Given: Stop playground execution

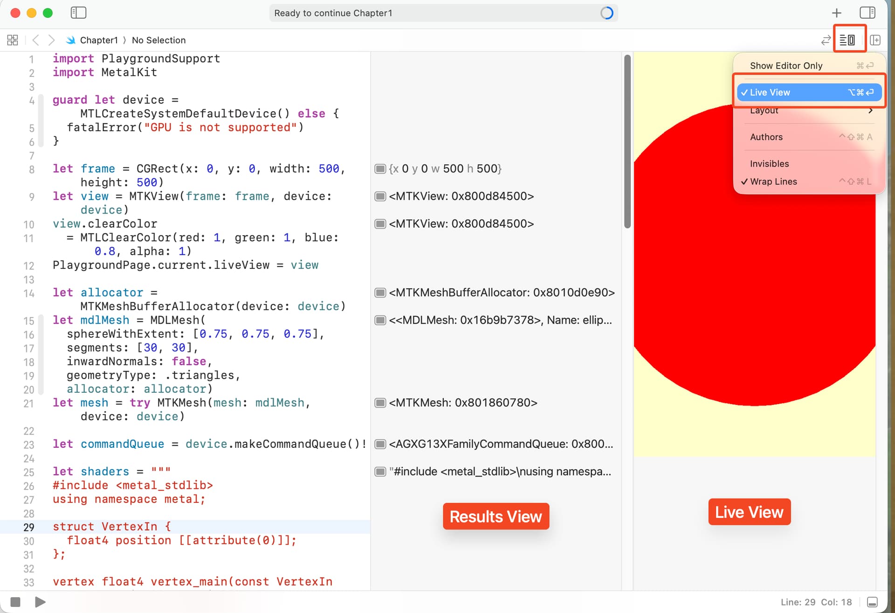Looking at the screenshot, I should coord(15,602).
